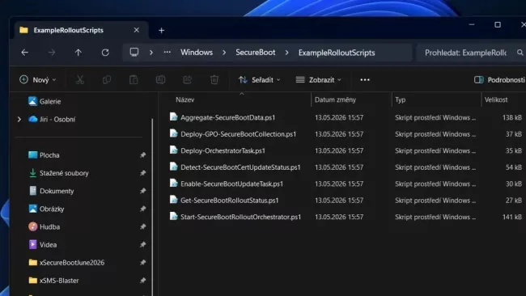Expand chevron after SecureBoot breadcrumb

pyautogui.click(x=286, y=53)
